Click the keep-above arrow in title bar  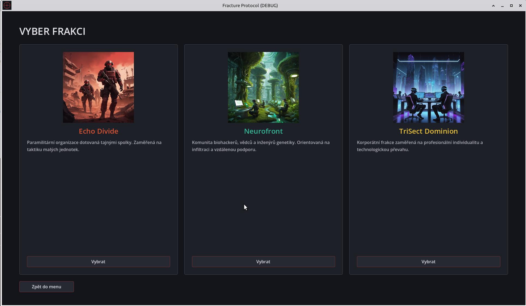pyautogui.click(x=493, y=6)
